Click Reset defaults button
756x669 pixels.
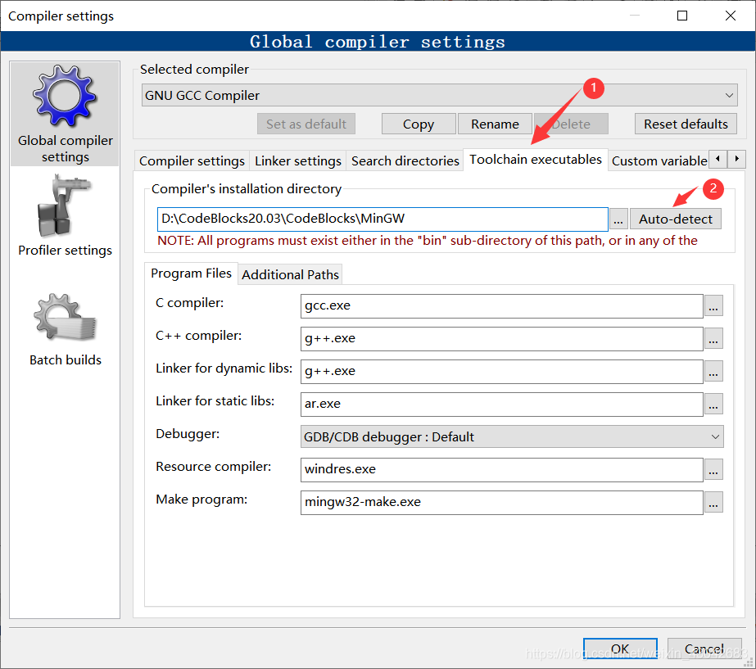pyautogui.click(x=686, y=124)
